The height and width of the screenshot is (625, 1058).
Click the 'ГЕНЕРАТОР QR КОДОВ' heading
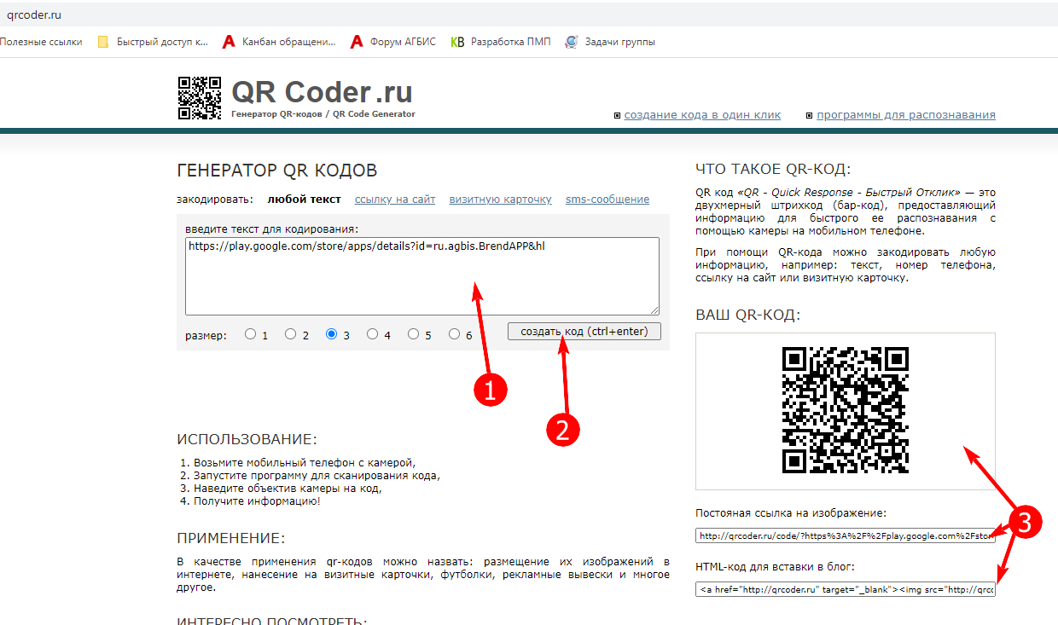[x=277, y=171]
